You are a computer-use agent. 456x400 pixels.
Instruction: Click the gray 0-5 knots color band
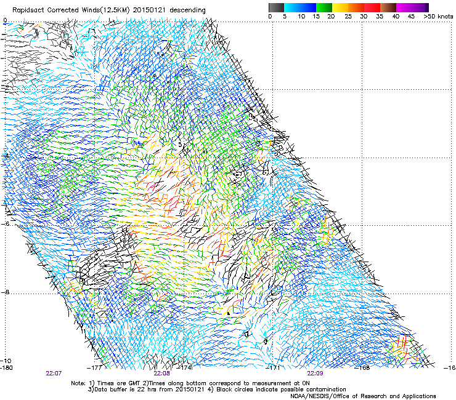pos(276,7)
